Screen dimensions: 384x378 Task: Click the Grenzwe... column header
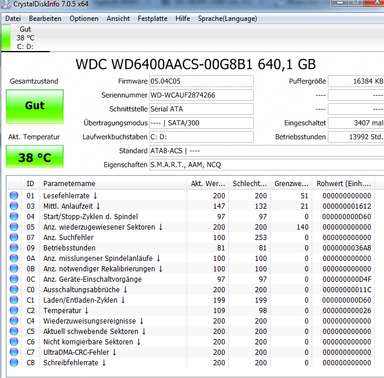click(291, 184)
